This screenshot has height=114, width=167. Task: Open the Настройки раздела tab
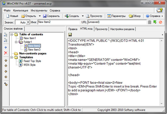click(x=122, y=29)
